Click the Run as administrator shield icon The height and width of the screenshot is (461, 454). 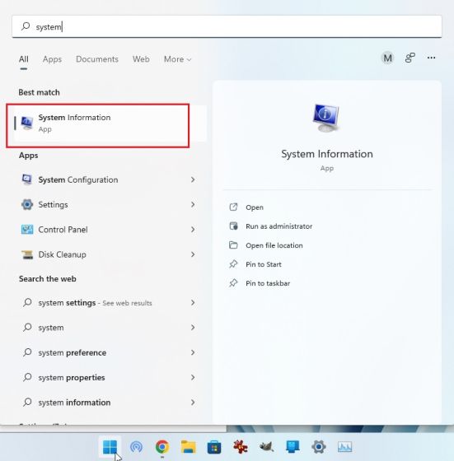click(233, 226)
